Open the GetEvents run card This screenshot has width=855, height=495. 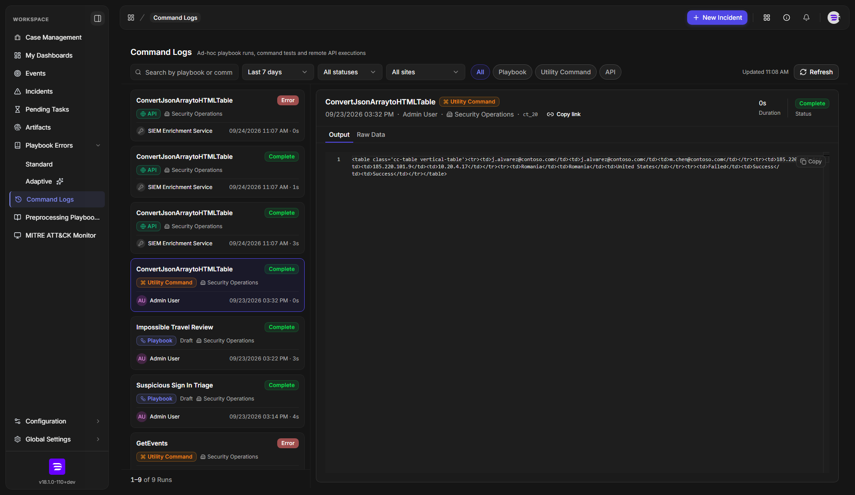[217, 451]
